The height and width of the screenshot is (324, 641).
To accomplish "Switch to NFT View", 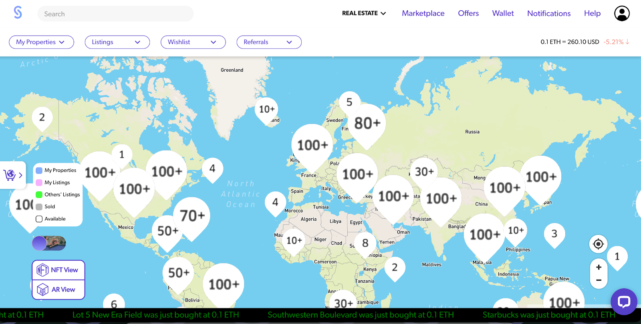I will [x=58, y=270].
